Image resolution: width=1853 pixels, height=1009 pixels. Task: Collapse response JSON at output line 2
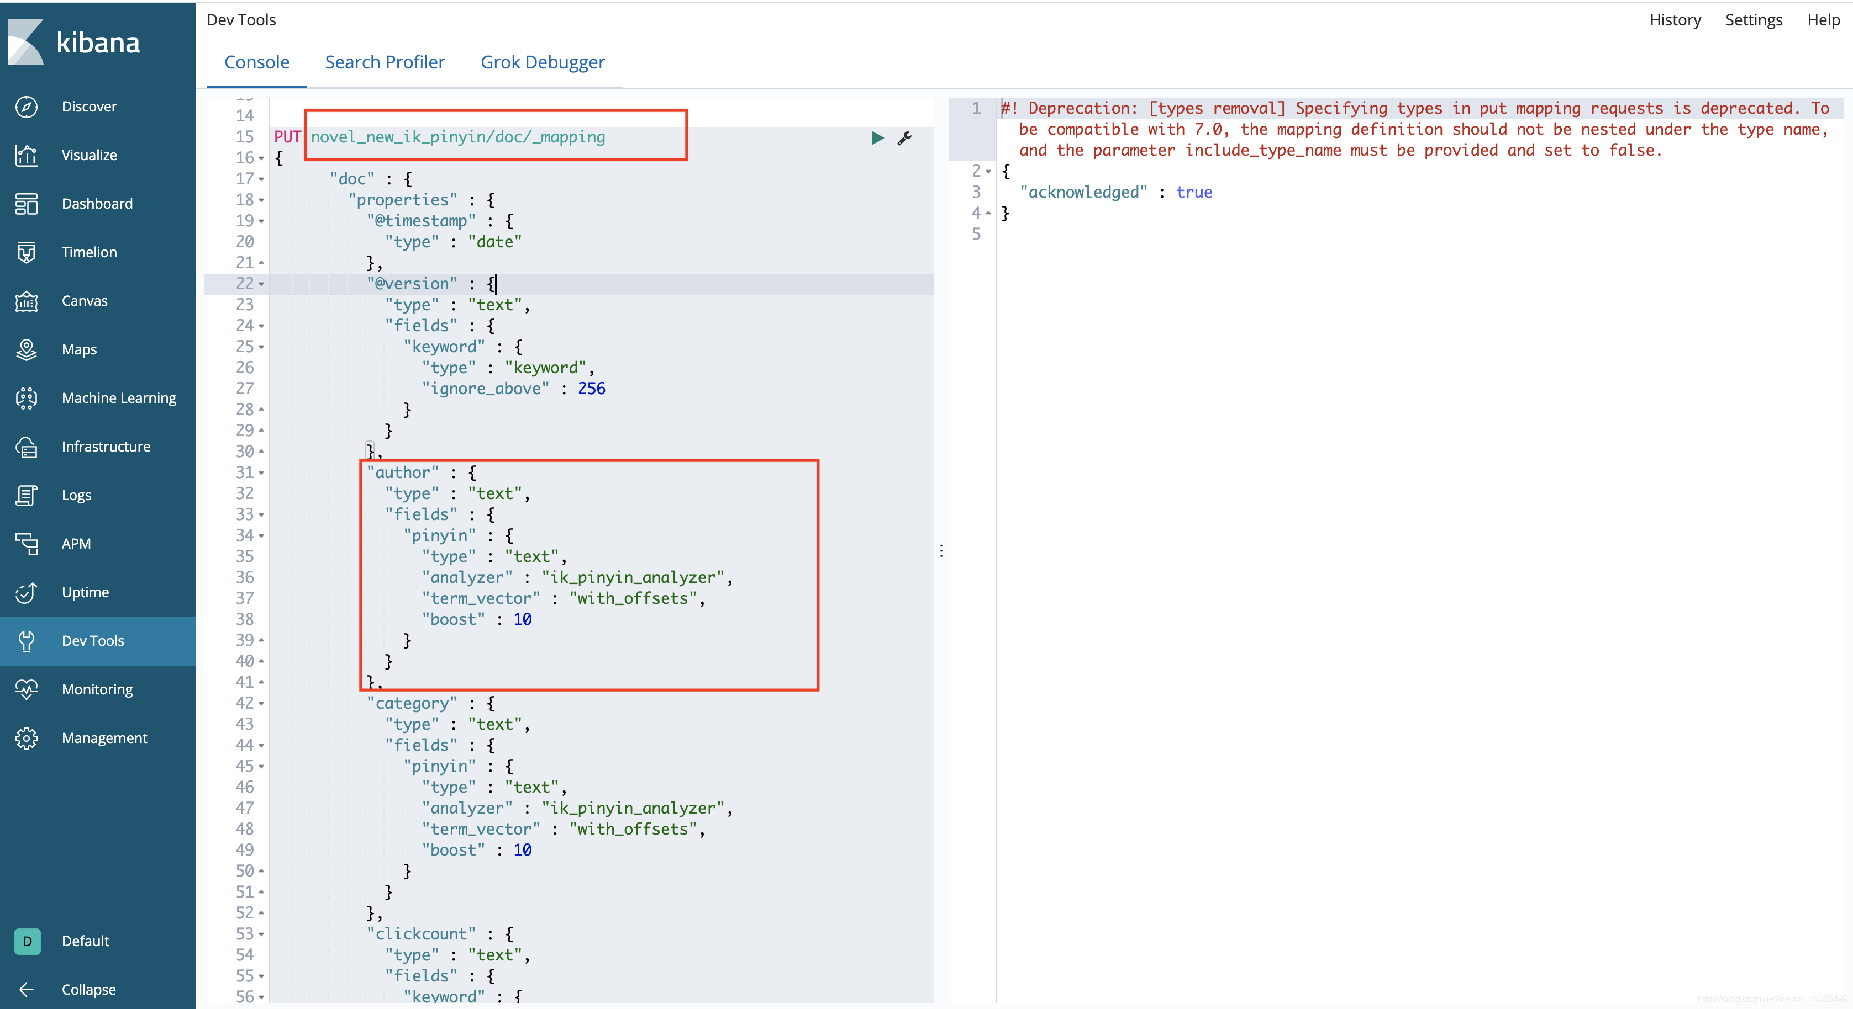pyautogui.click(x=988, y=171)
